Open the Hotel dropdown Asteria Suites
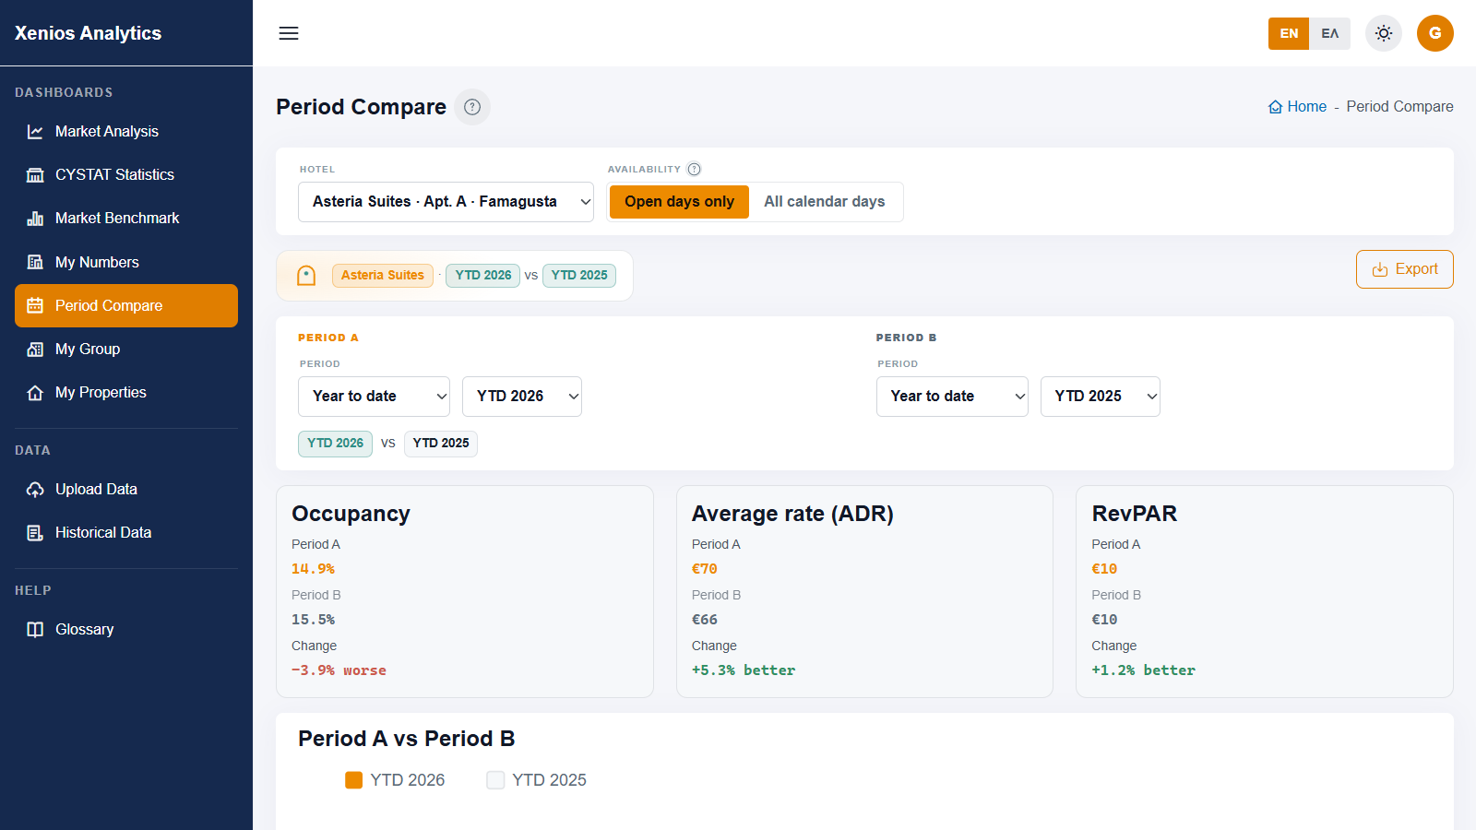1476x830 pixels. (x=446, y=202)
